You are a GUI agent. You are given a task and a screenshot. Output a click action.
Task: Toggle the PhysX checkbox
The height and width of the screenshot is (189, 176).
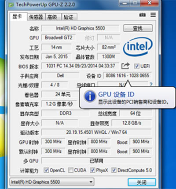(x=92, y=170)
